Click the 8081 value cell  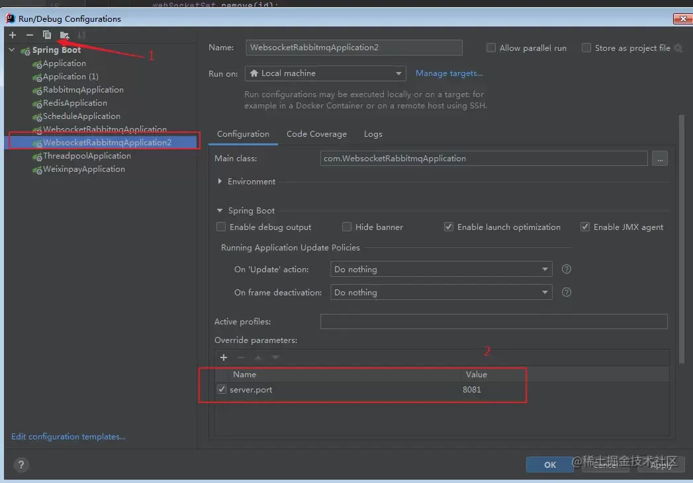(471, 389)
